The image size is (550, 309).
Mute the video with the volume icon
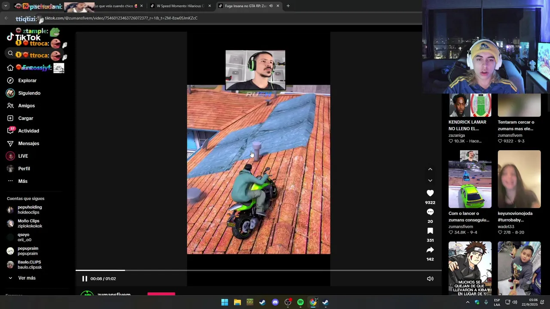pos(430,279)
